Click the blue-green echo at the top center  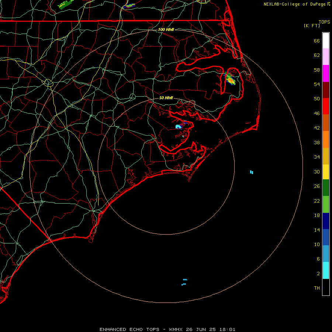coord(129,6)
